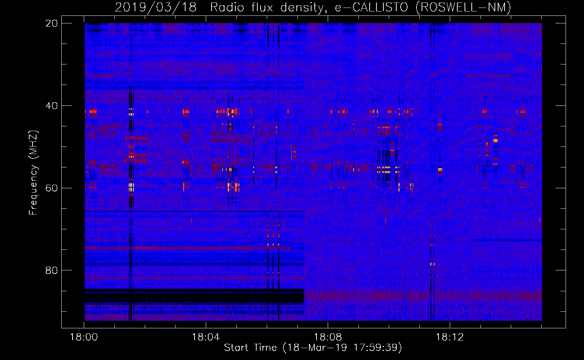Click the 60 frequency tick label

51,188
